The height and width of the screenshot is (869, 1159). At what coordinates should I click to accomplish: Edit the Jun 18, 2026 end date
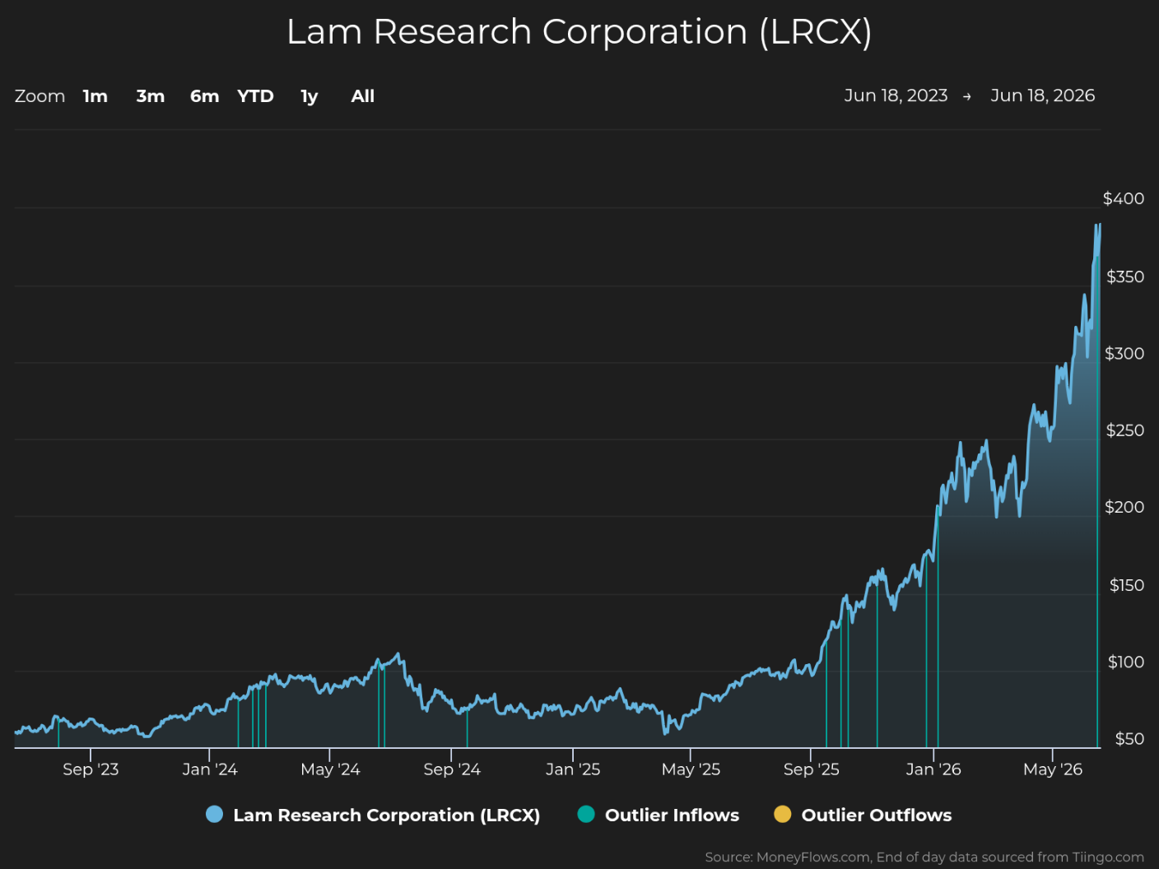pos(1043,95)
